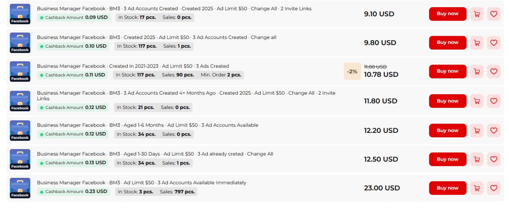Image resolution: width=509 pixels, height=210 pixels.
Task: Open the 'Created in 2021-2023' listing title
Action: [x=133, y=66]
